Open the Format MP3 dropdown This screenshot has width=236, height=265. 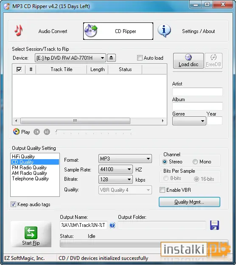125,158
